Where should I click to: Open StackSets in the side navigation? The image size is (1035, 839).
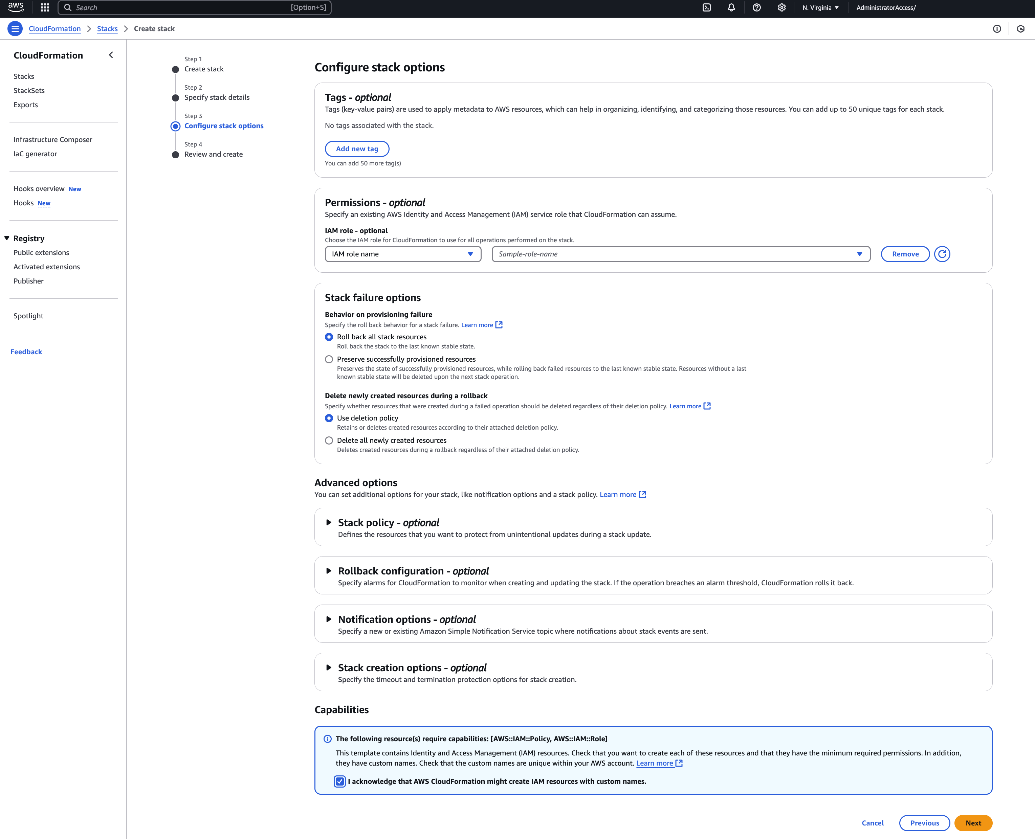pyautogui.click(x=29, y=90)
